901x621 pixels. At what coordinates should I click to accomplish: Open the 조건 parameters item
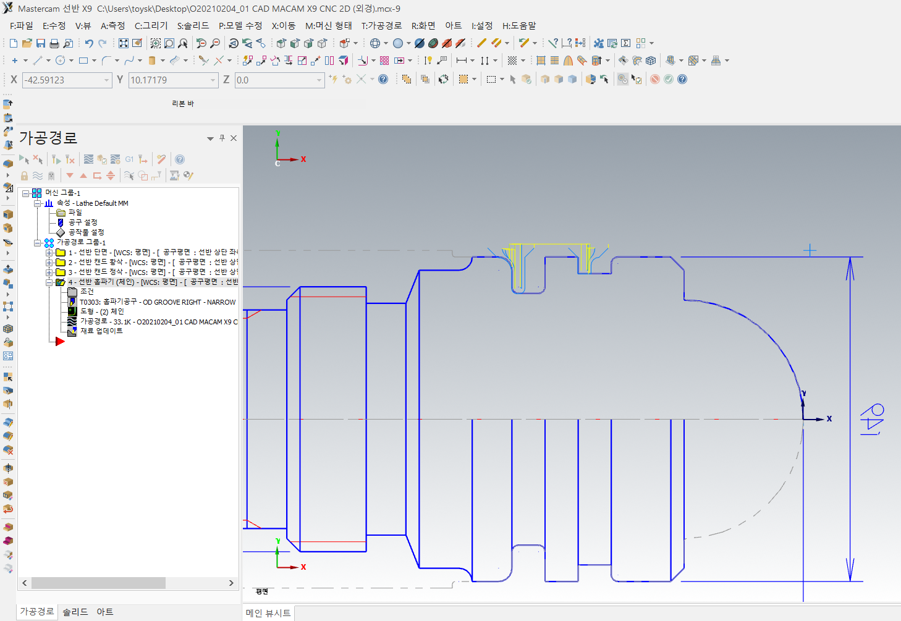[x=87, y=292]
